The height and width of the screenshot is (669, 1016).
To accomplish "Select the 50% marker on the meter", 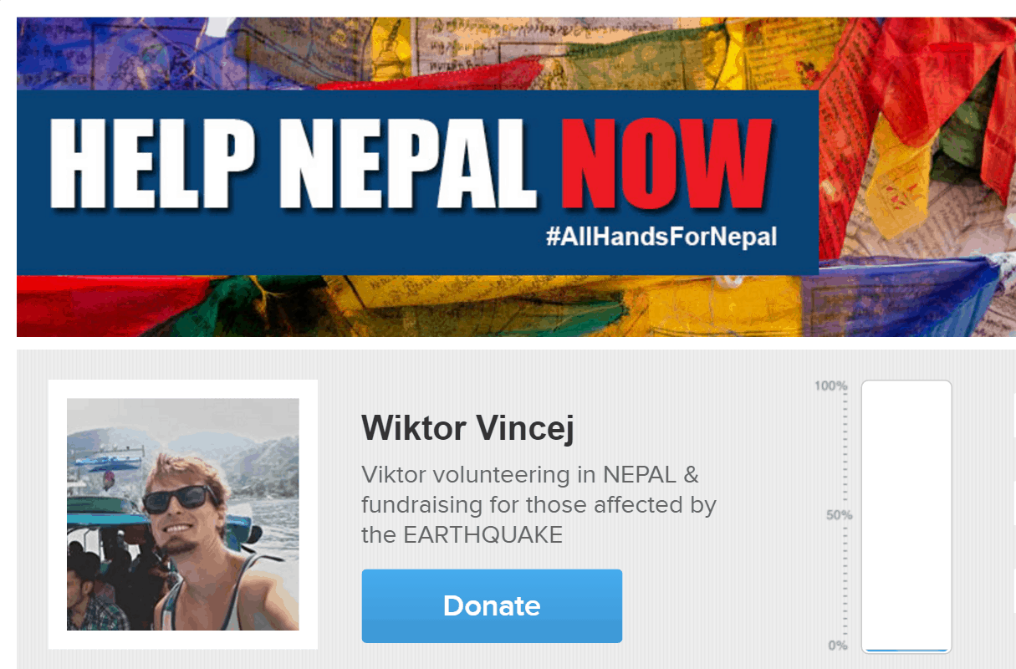I will [x=839, y=515].
